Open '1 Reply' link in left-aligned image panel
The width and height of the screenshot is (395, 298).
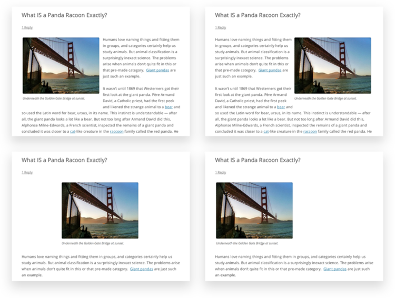tap(27, 27)
